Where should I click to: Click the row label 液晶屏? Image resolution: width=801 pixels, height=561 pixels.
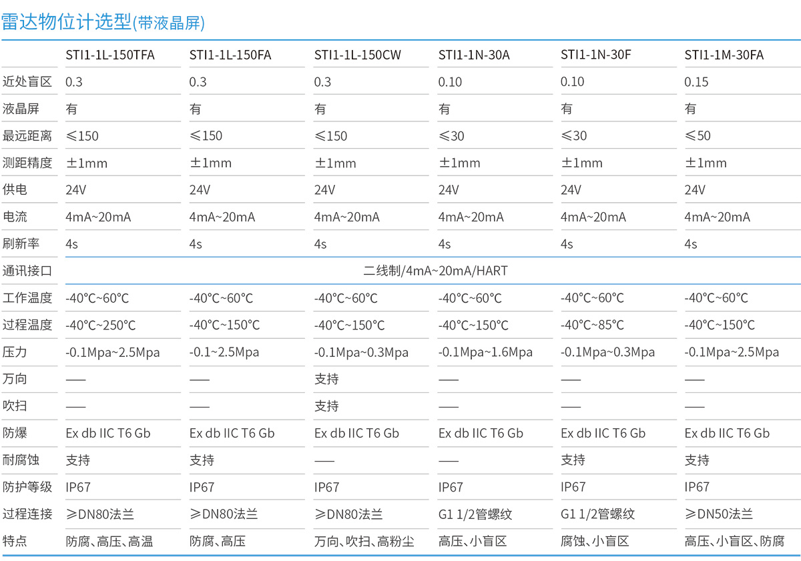click(x=21, y=109)
